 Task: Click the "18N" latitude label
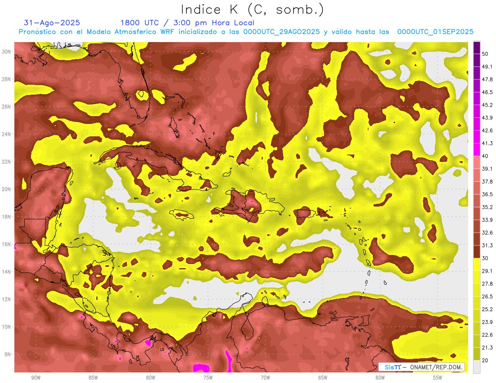[6, 217]
